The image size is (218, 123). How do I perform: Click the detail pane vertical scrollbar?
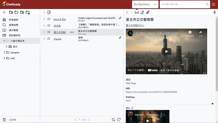click(217, 55)
